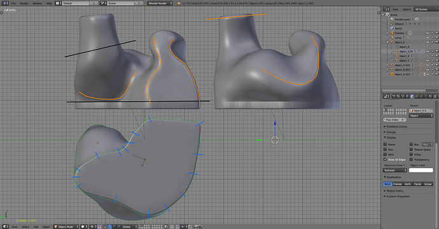Select Verts duplication button
This screenshot has width=439, height=229.
(408, 184)
